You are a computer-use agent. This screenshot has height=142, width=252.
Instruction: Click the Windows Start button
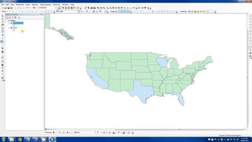pyautogui.click(x=4, y=139)
